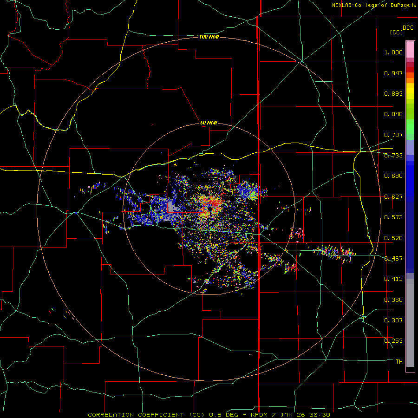Click the 50 NMI range ring label
Viewport: 418px width, 418px height.
click(209, 123)
